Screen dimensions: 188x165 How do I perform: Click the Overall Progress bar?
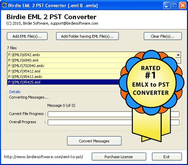[x=113, y=122]
